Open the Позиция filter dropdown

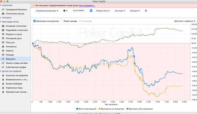click(135, 11)
